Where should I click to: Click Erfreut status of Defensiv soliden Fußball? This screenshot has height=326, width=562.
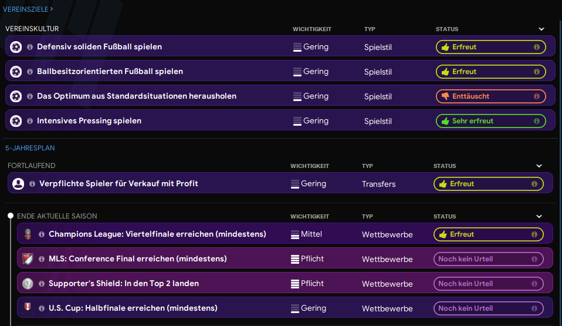click(x=490, y=47)
